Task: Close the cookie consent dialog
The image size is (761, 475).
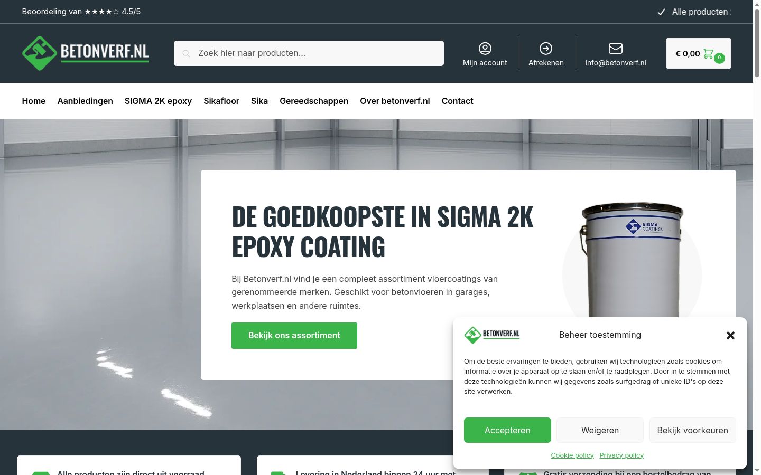Action: [730, 335]
